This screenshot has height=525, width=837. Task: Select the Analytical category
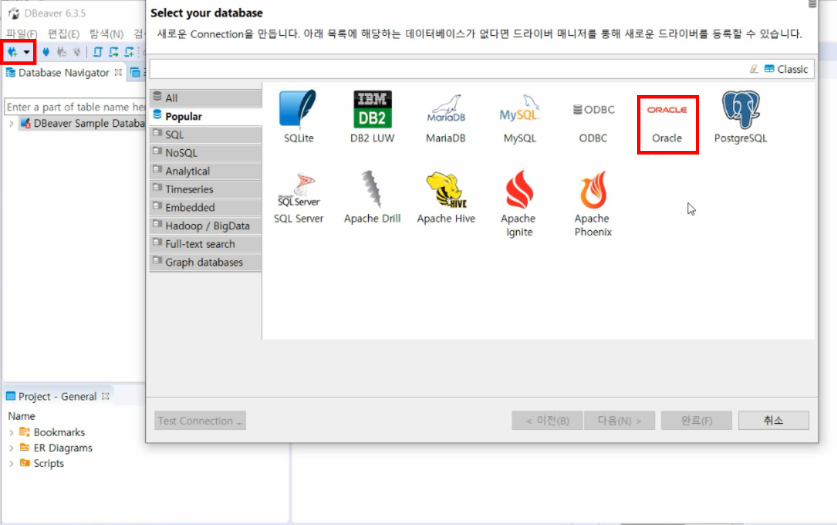205,171
